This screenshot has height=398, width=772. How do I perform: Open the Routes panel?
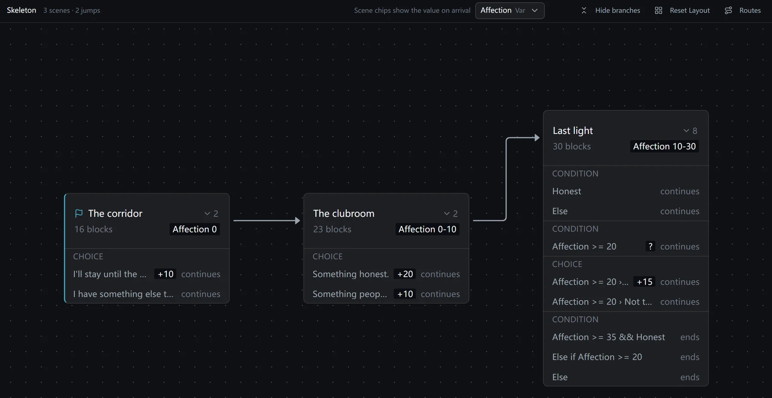click(x=742, y=10)
